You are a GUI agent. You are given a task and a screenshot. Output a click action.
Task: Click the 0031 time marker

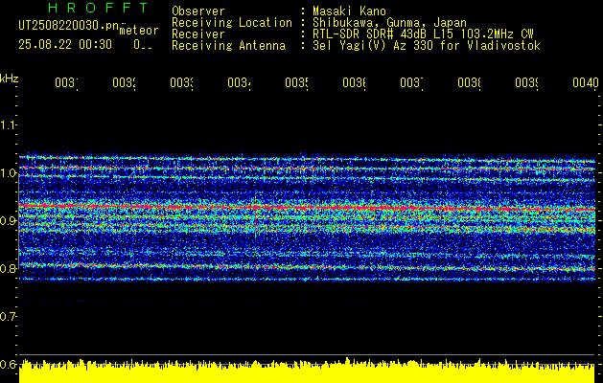pyautogui.click(x=66, y=82)
